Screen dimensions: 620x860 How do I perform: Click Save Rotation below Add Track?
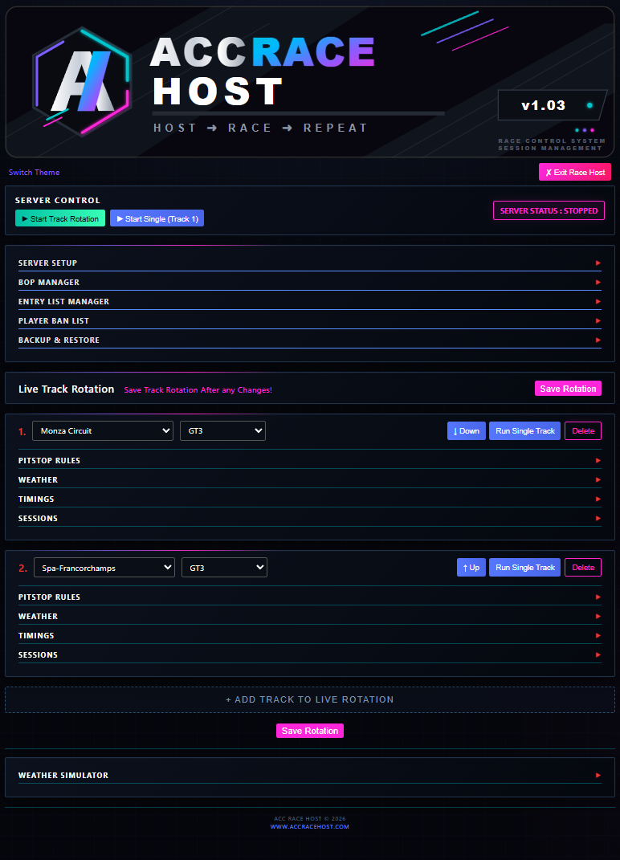coord(310,731)
